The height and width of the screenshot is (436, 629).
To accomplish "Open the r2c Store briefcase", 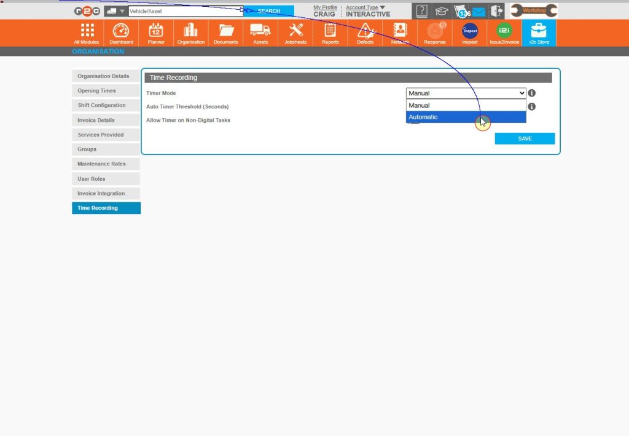I will pos(539,33).
